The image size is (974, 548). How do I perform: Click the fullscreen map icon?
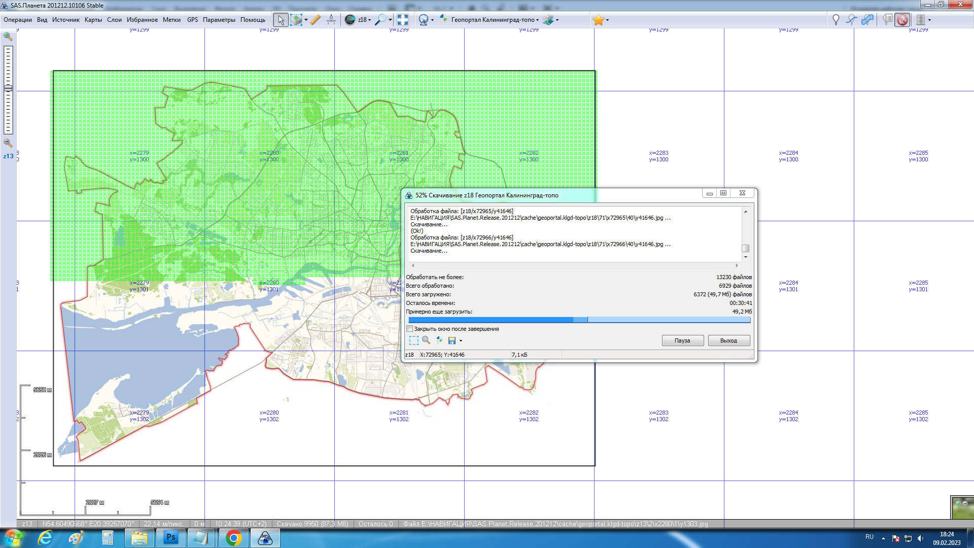(x=402, y=20)
